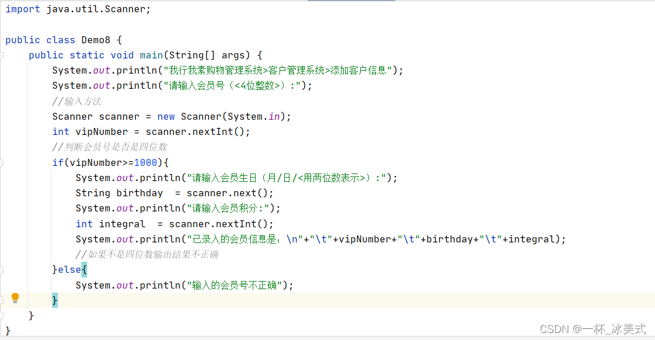
Task: Click the 'String[] args' parameter
Action: [x=207, y=55]
